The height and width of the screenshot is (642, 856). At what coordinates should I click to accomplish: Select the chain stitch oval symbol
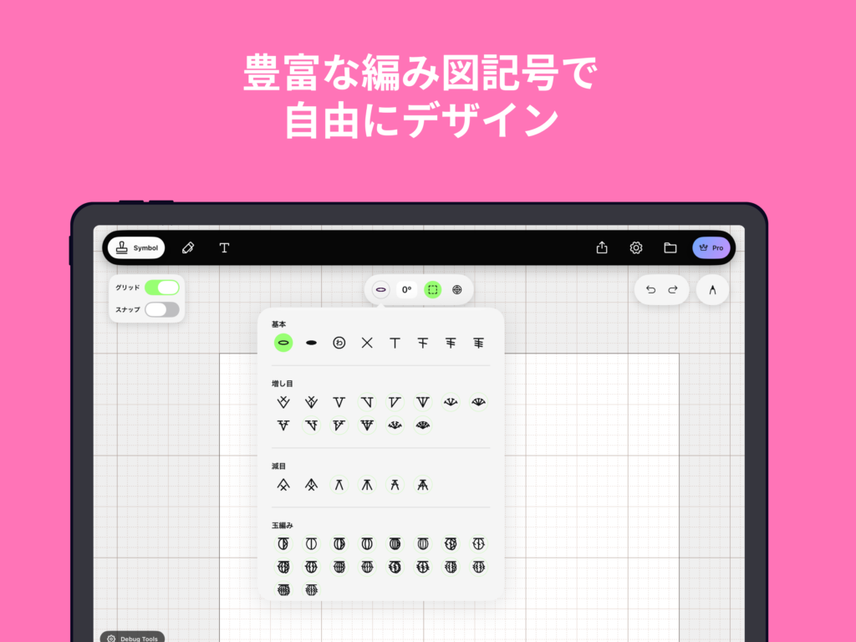283,342
